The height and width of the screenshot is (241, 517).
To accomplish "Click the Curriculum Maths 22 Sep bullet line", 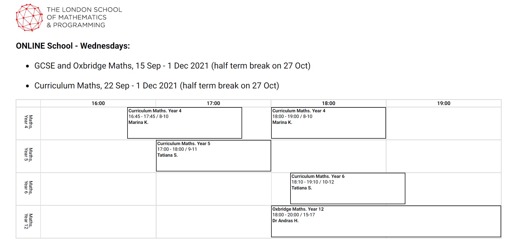I will [x=157, y=85].
